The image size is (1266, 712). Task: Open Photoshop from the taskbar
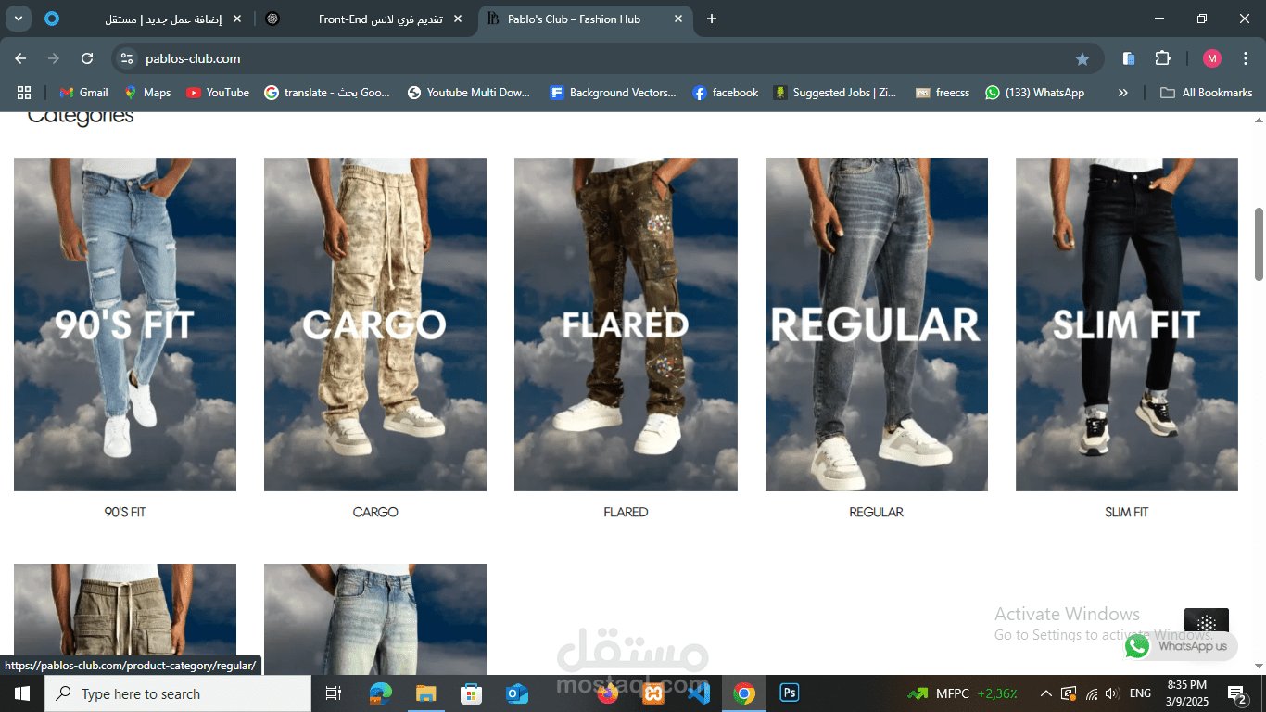click(x=790, y=693)
